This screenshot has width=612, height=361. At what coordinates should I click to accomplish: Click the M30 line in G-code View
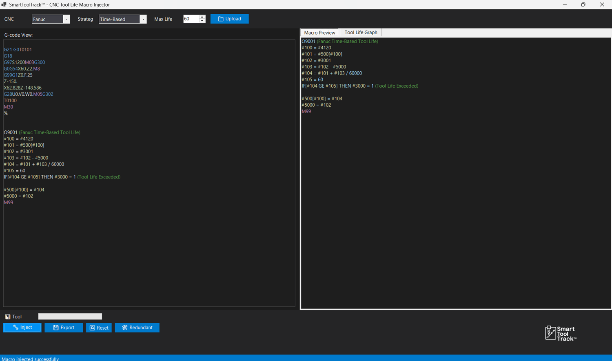pyautogui.click(x=9, y=107)
